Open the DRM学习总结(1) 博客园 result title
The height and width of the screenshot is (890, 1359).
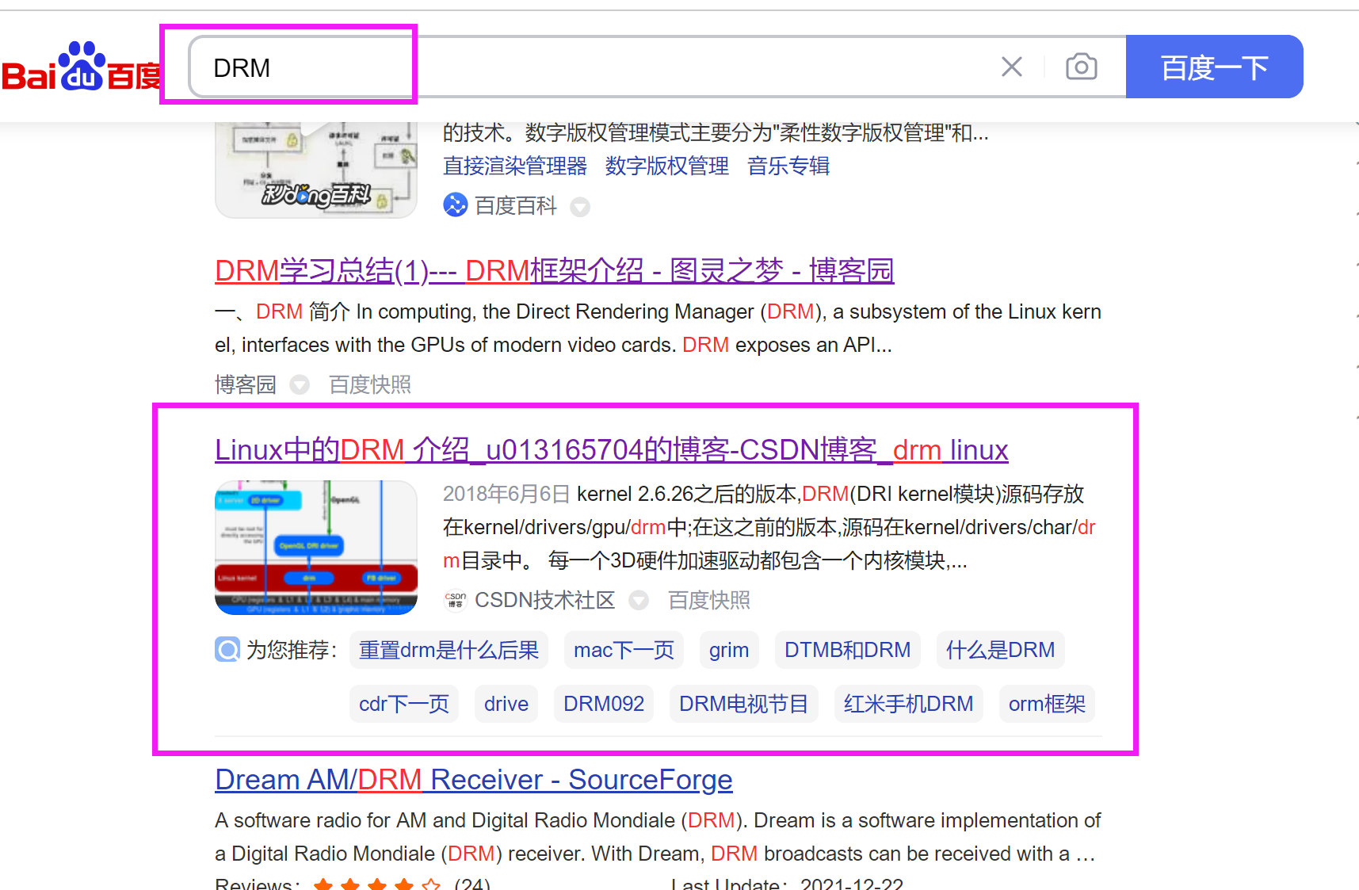(555, 271)
